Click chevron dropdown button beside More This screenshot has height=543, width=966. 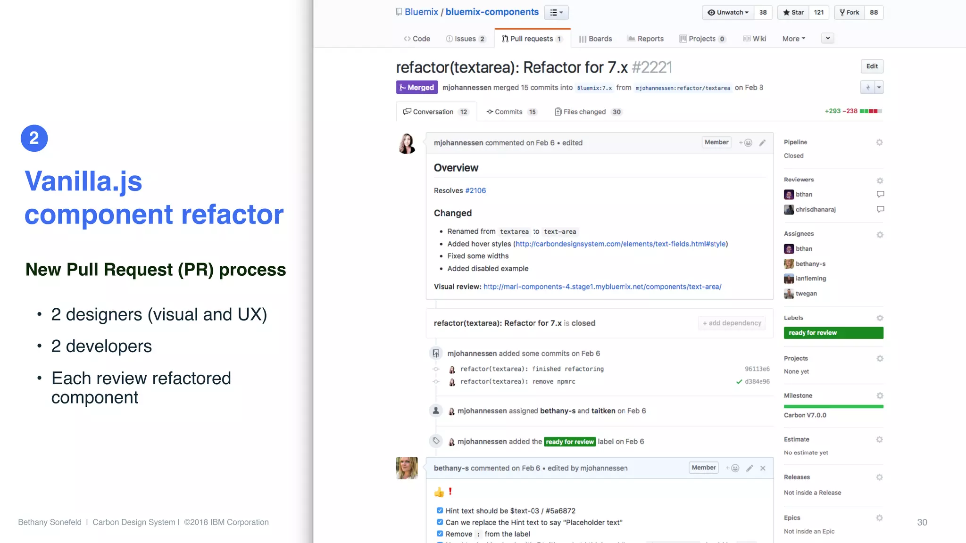point(828,38)
